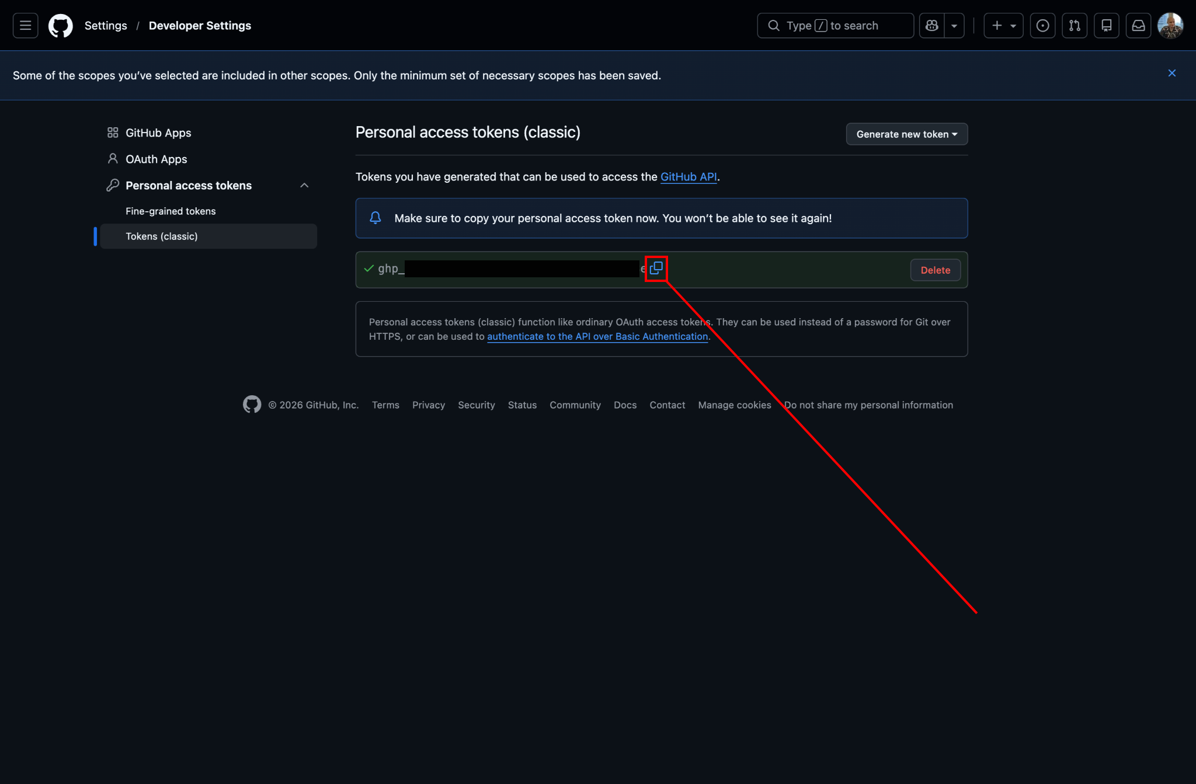Image resolution: width=1196 pixels, height=784 pixels.
Task: Open Docs footer link
Action: pos(625,405)
